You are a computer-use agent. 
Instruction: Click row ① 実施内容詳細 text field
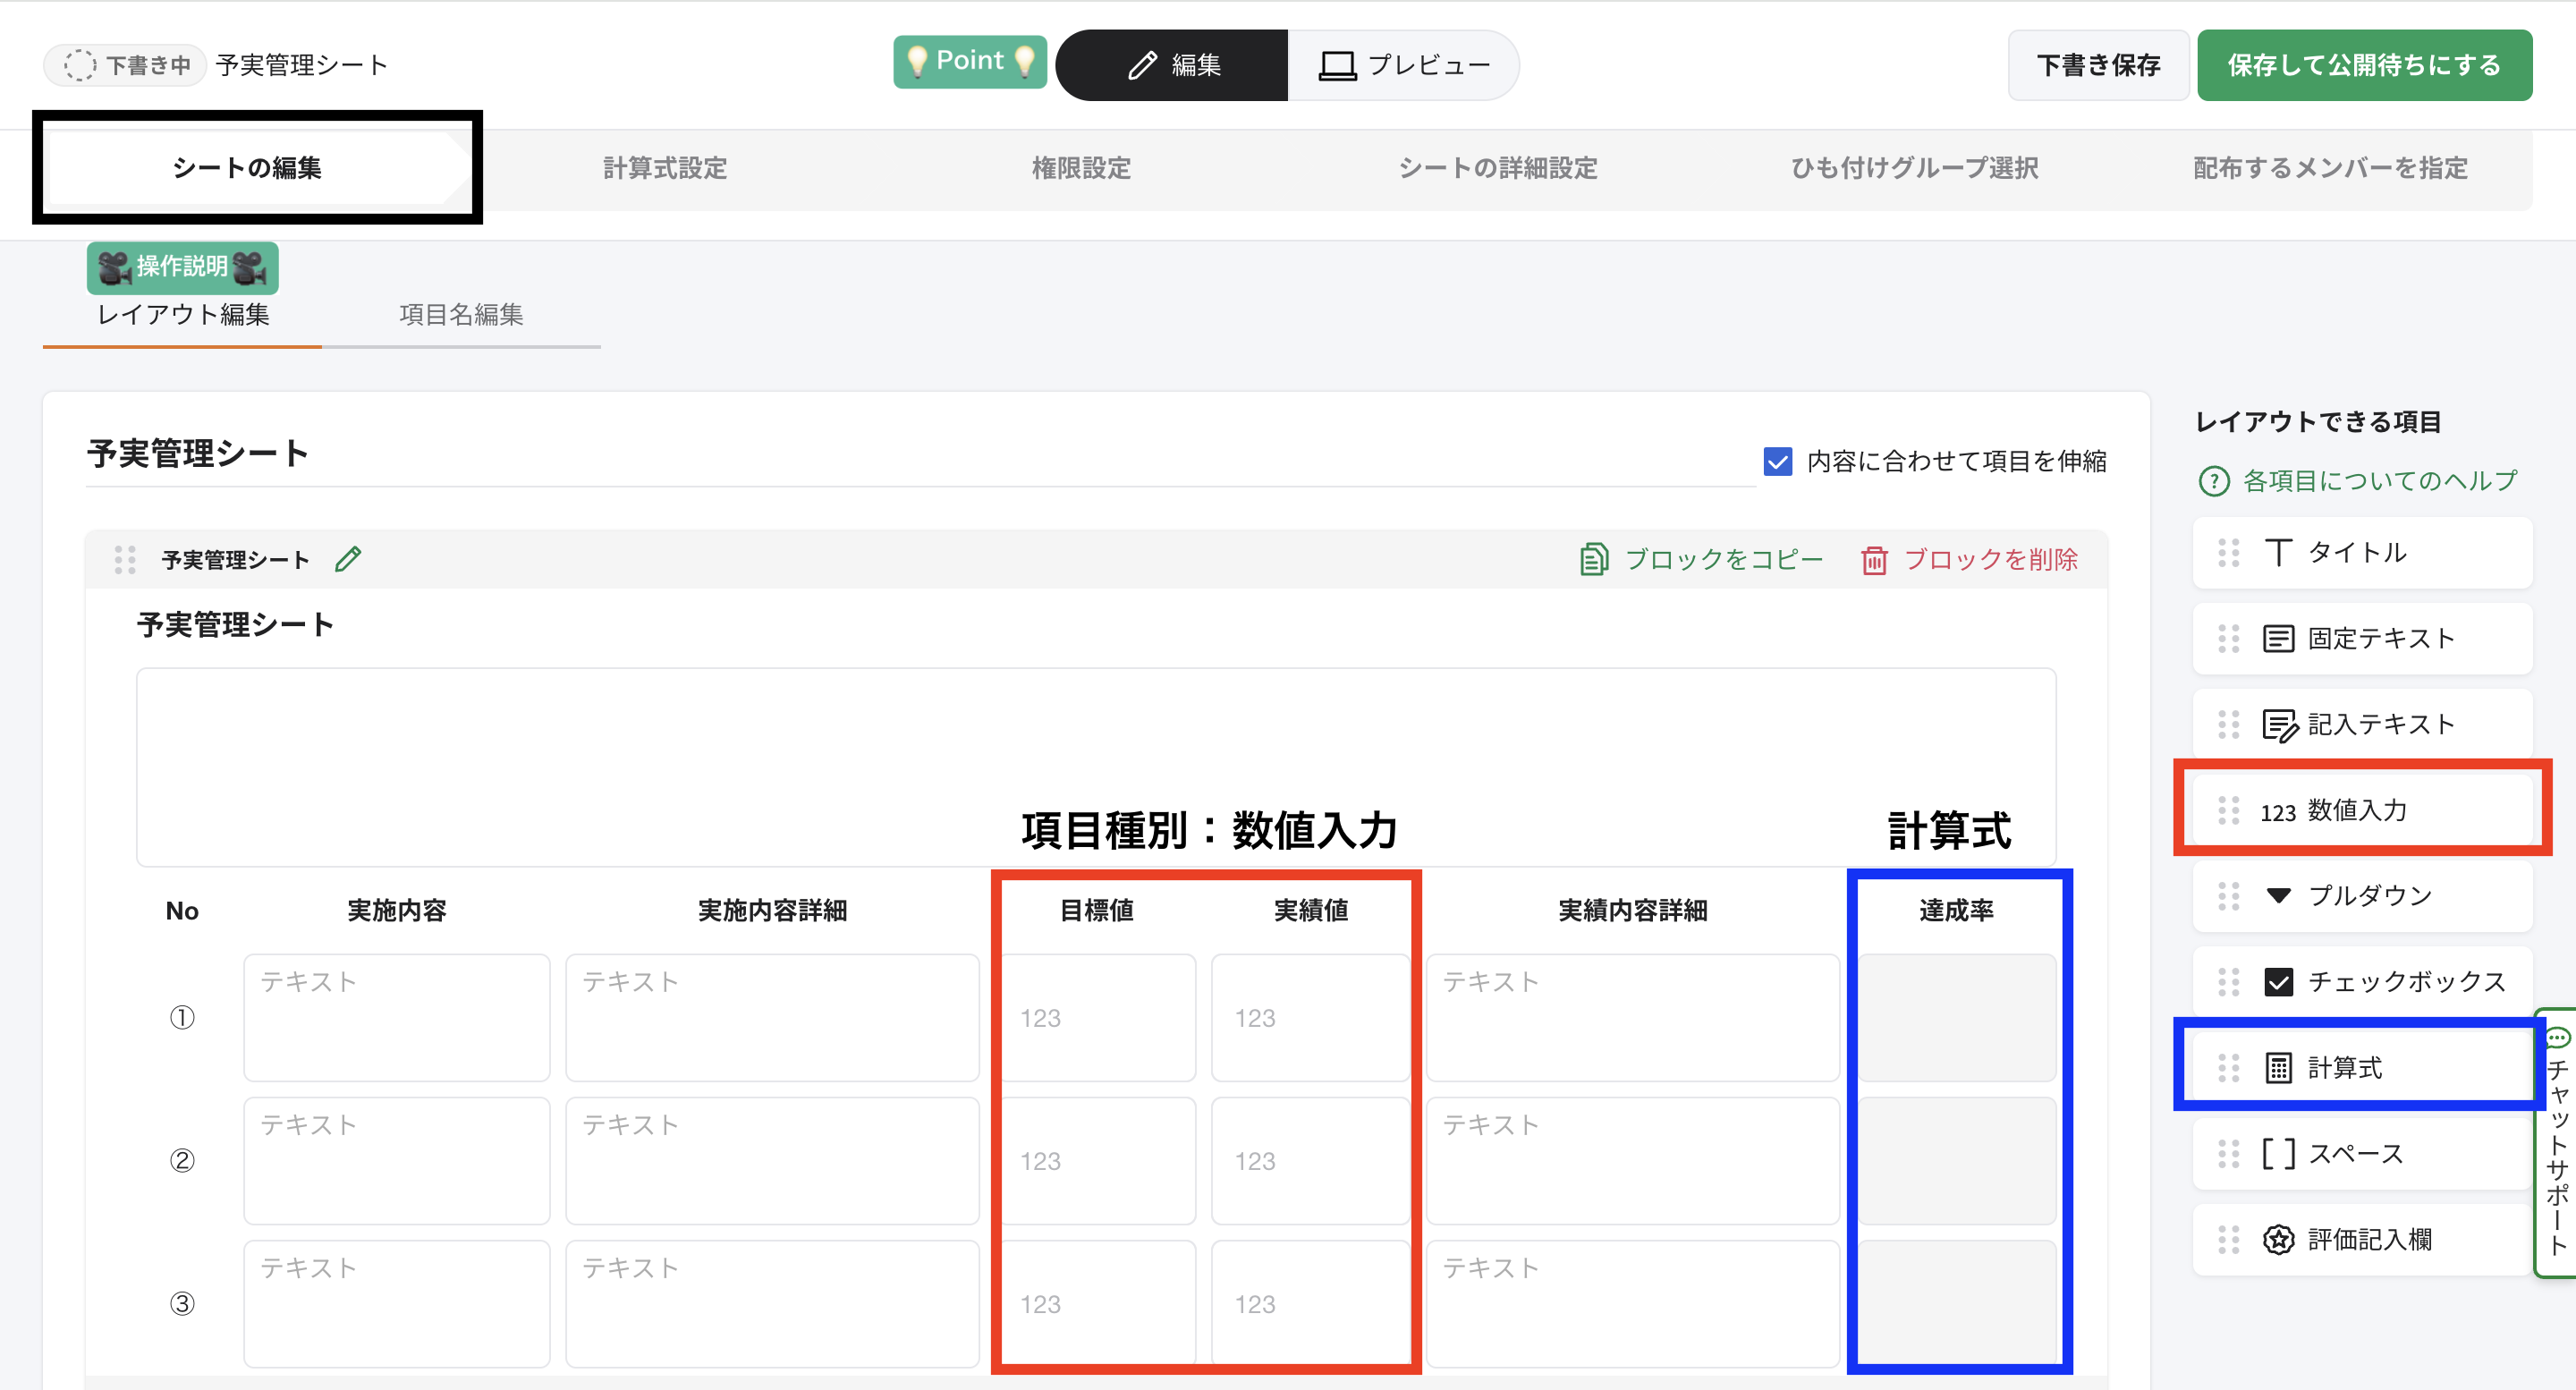pyautogui.click(x=772, y=1018)
